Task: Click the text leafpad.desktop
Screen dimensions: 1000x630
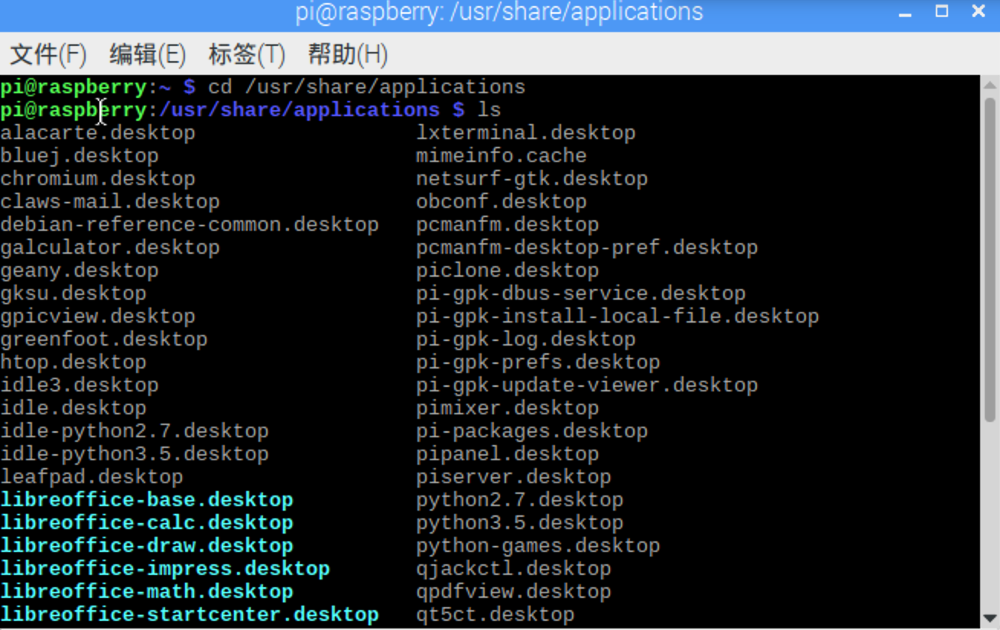Action: click(x=92, y=477)
